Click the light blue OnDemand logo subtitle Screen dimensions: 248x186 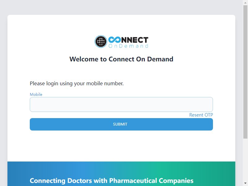128,46
